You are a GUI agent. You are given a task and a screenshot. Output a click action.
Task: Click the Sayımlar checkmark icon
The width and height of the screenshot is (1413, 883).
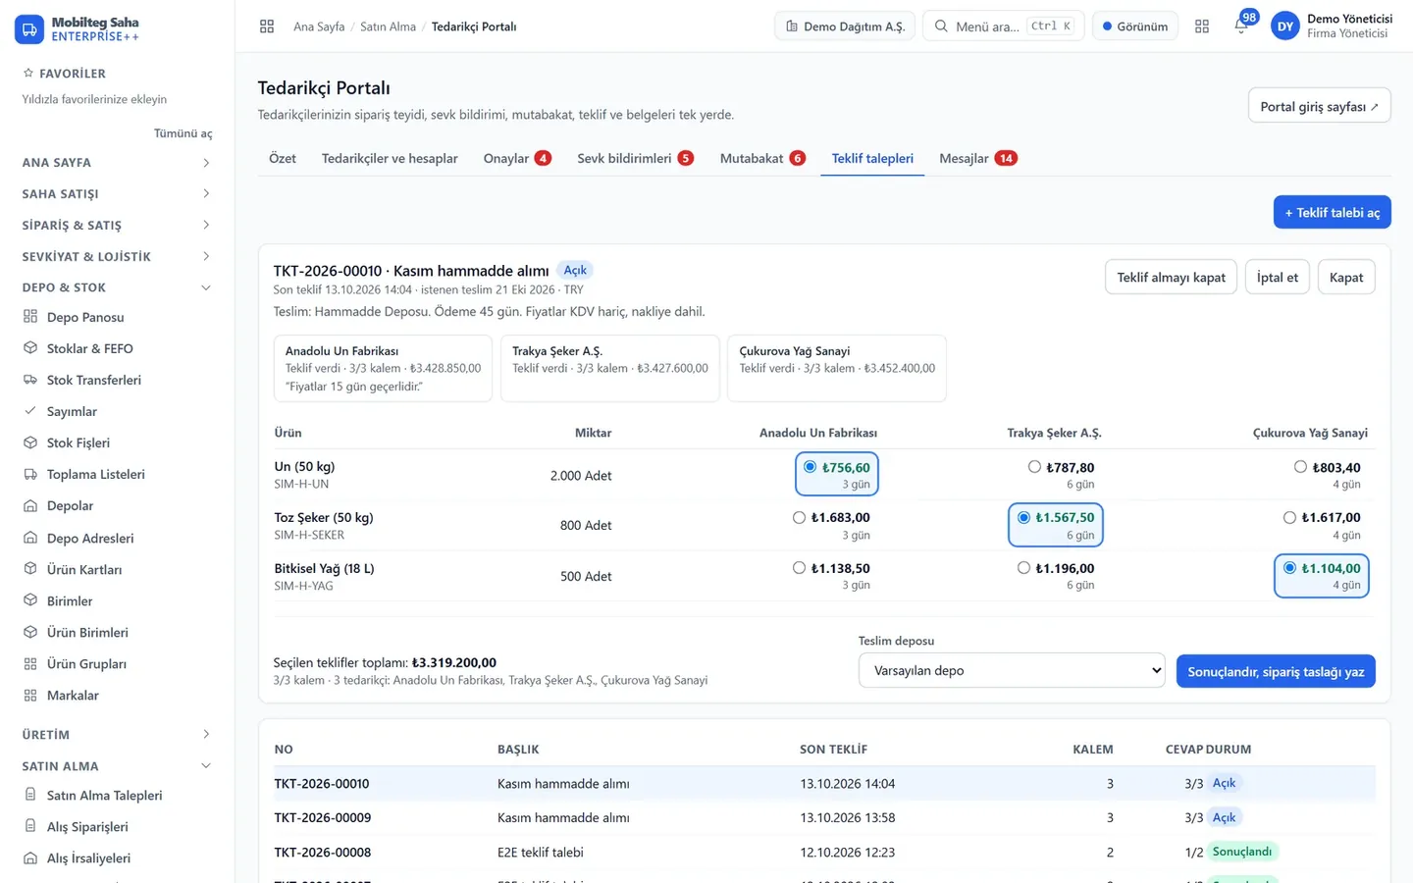[x=30, y=411]
